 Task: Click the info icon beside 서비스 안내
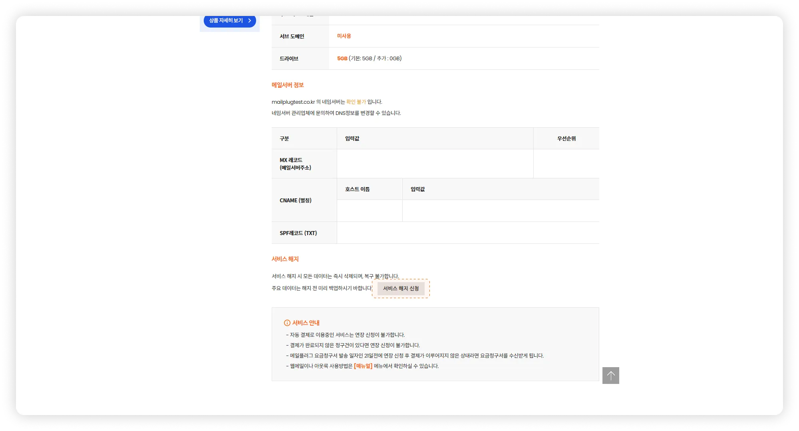click(287, 323)
